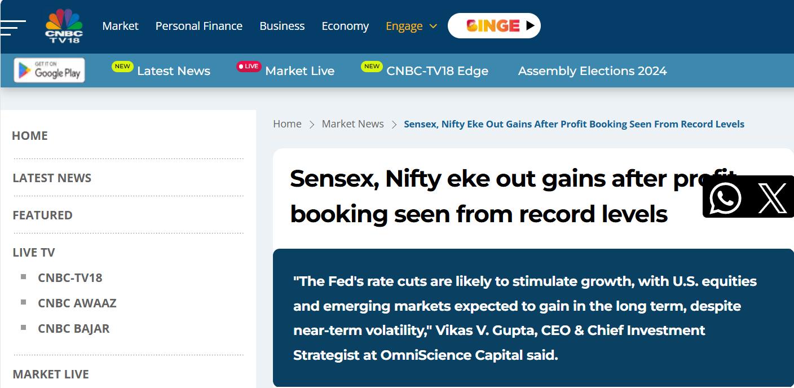Screen dimensions: 794x388
Task: Open Assembly Elections 2024 link
Action: [x=592, y=71]
